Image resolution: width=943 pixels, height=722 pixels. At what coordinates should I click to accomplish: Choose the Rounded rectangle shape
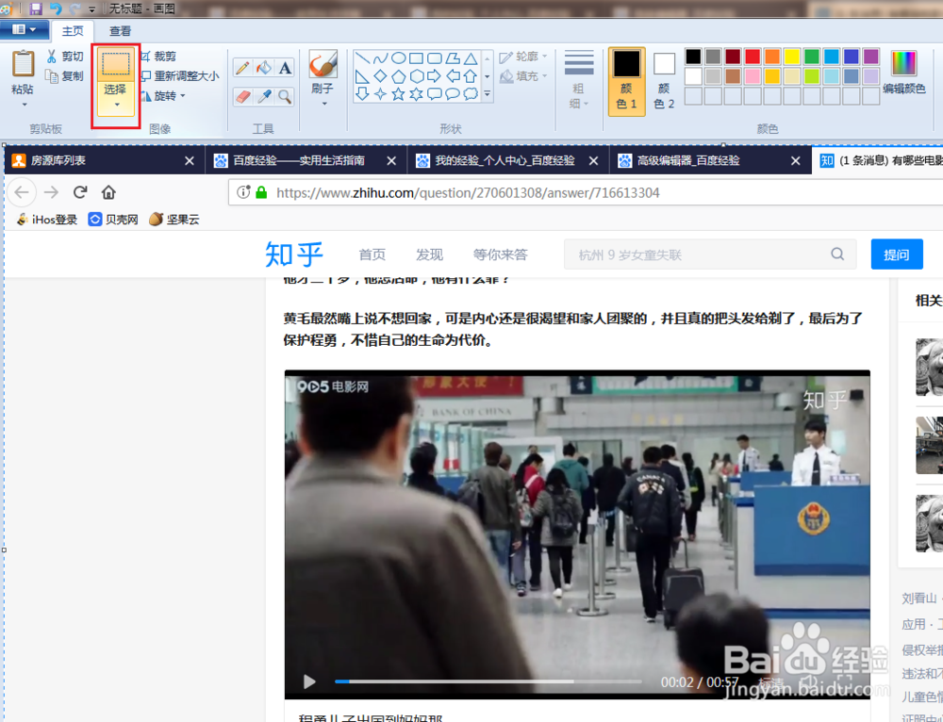[x=434, y=58]
